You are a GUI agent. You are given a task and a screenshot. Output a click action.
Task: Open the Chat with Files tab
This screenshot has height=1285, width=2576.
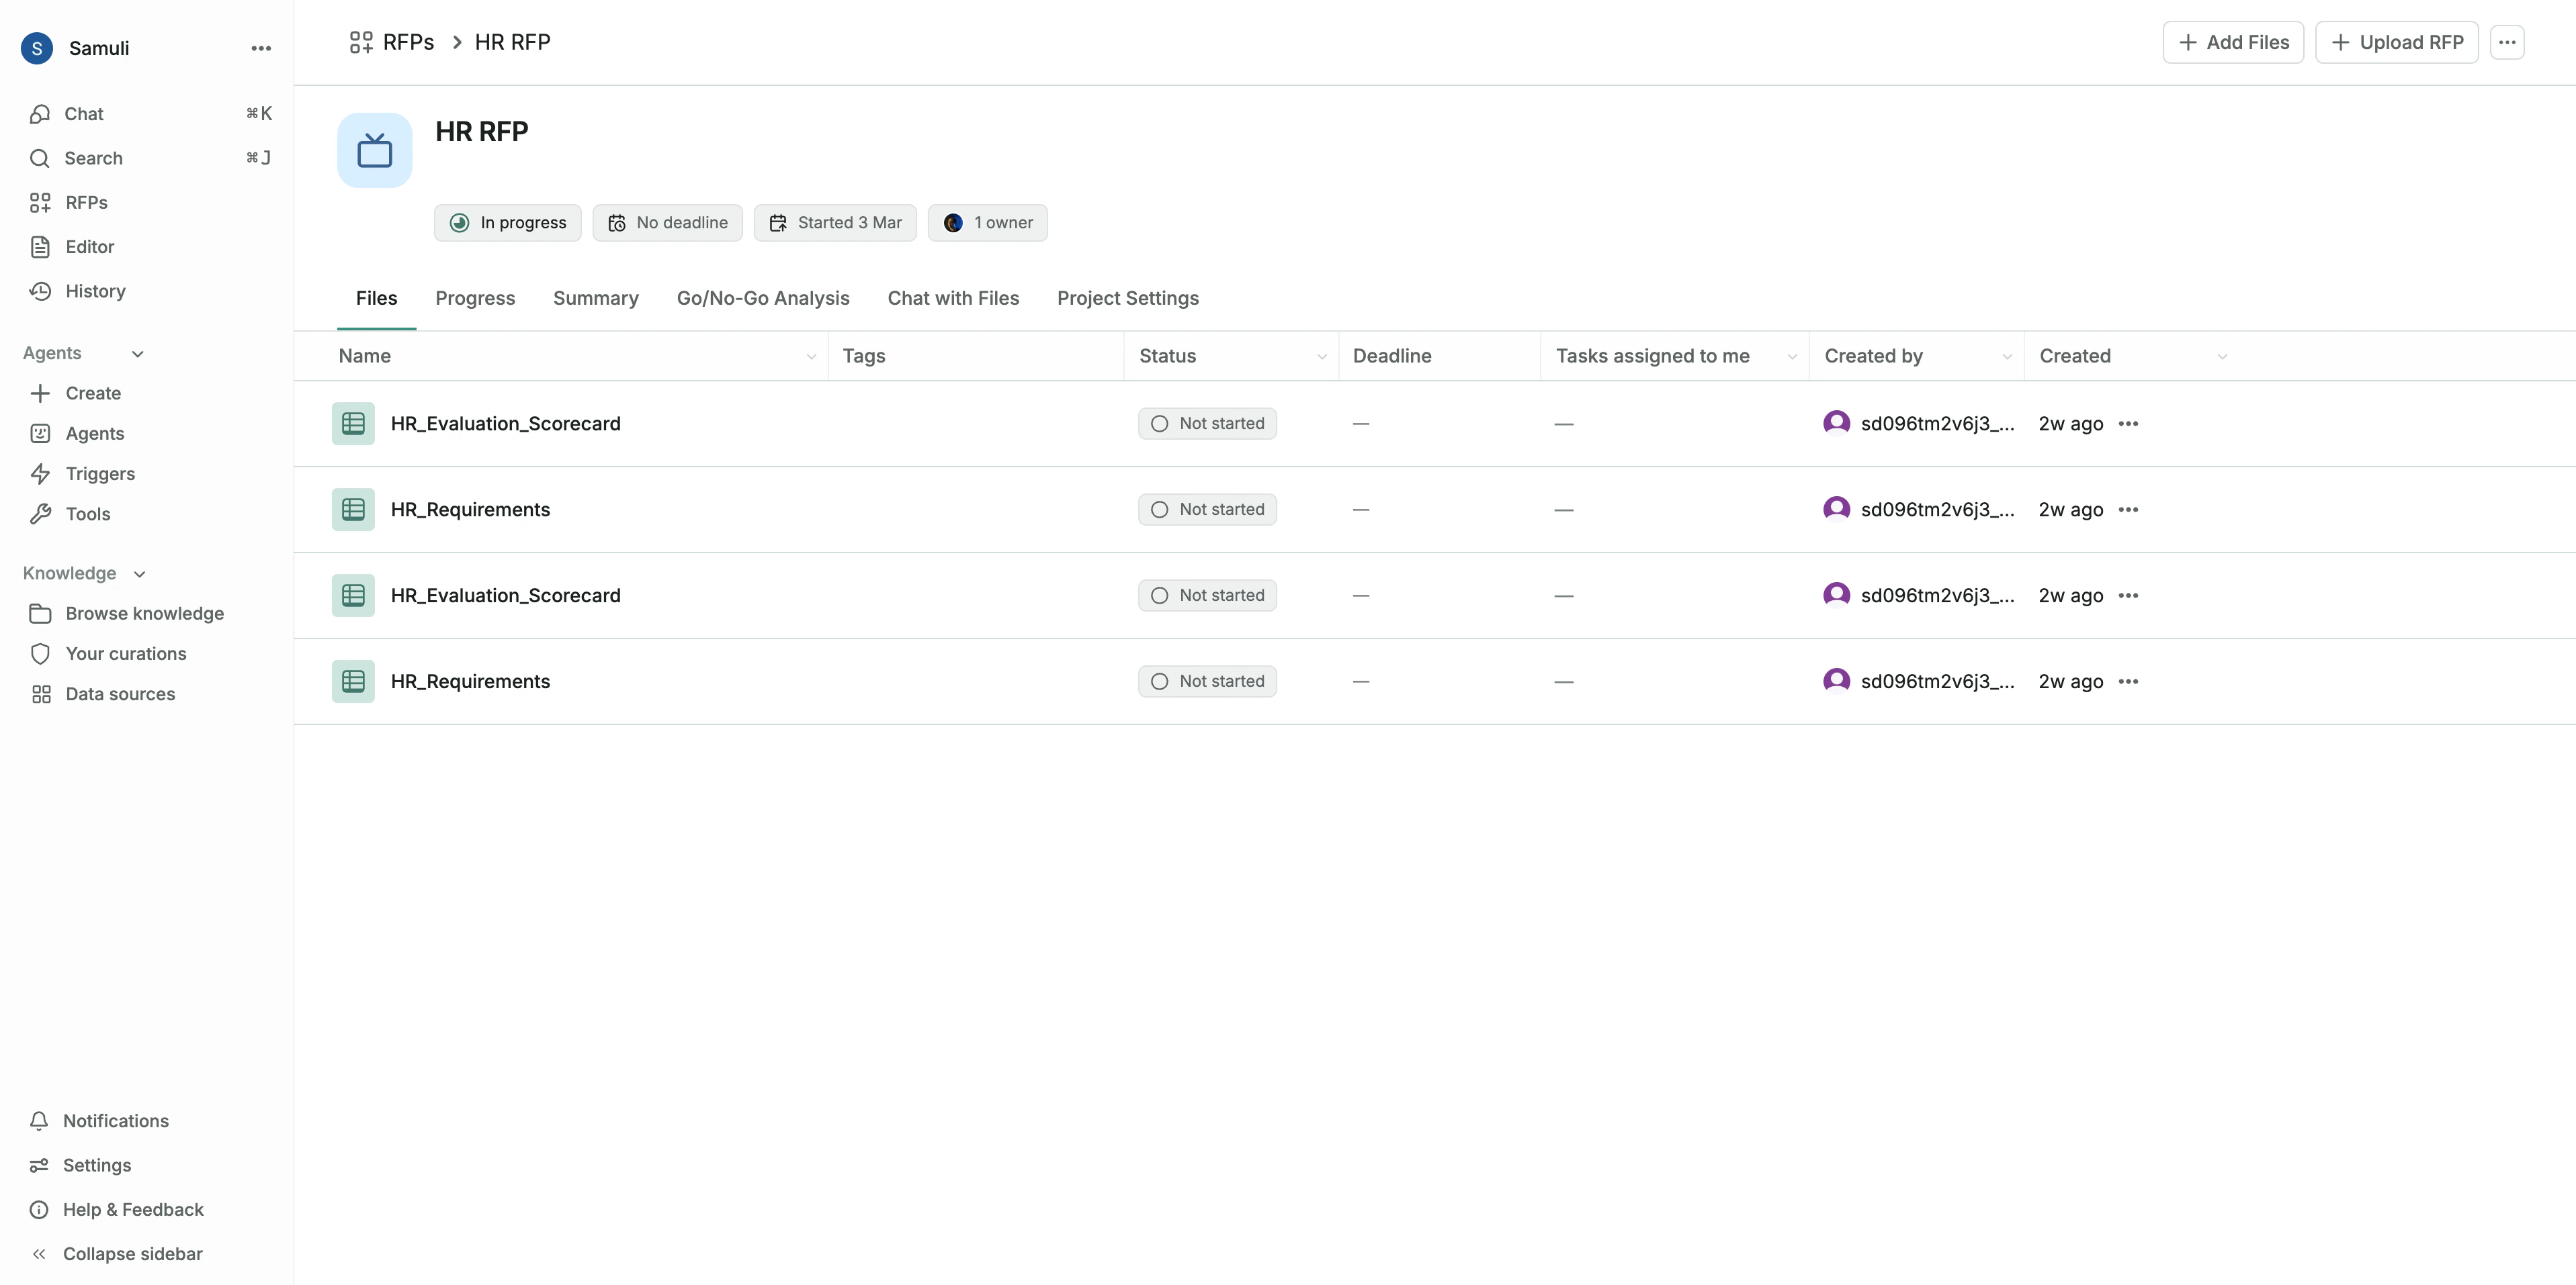953,298
